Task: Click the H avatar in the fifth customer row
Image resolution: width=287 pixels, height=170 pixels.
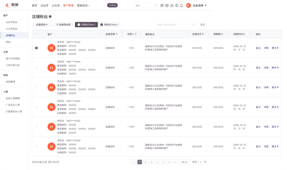Action: tap(51, 127)
